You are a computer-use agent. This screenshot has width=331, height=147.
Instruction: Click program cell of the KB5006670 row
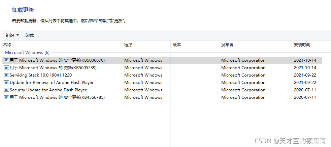(x=143, y=60)
